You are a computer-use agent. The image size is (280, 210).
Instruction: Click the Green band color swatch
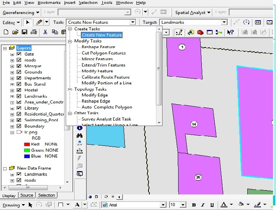[x=27, y=150]
